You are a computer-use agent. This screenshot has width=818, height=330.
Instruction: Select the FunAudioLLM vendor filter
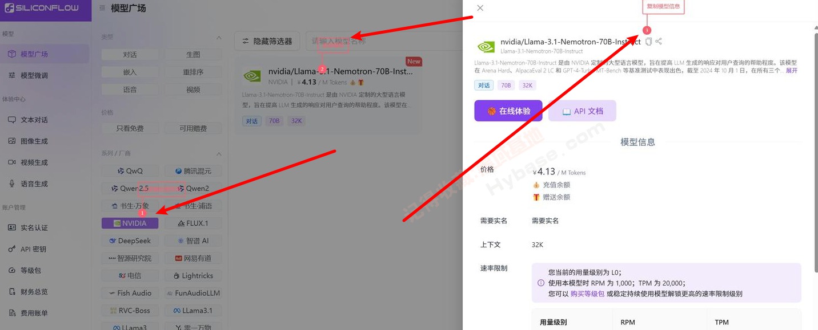coord(193,293)
